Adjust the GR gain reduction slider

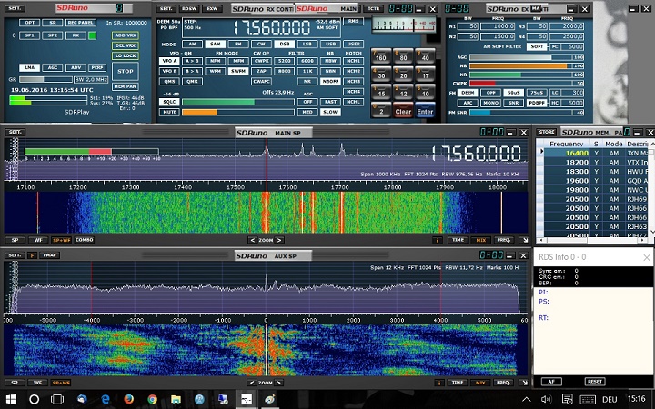point(45,79)
